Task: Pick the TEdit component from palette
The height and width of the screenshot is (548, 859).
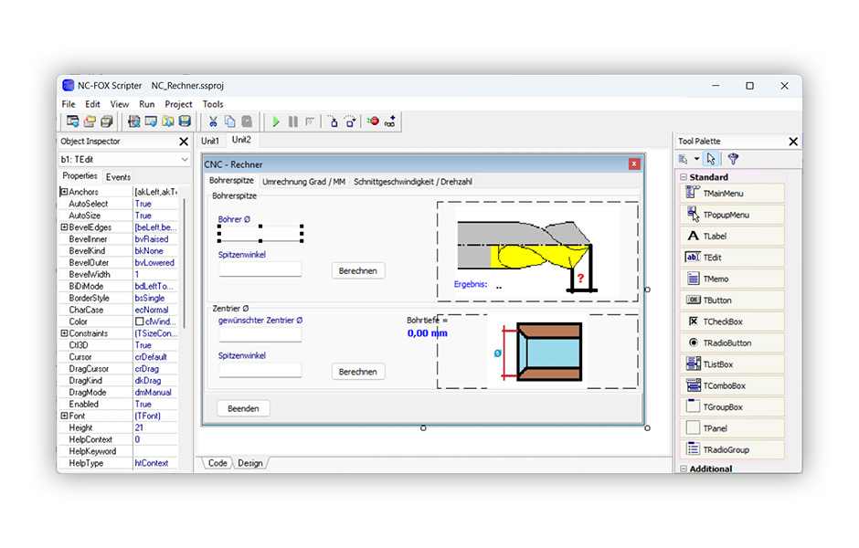Action: point(732,258)
